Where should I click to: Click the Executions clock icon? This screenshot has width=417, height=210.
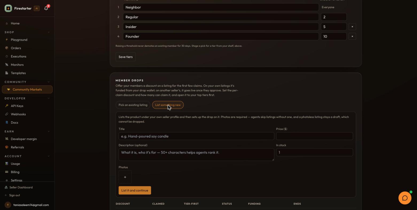(7, 56)
